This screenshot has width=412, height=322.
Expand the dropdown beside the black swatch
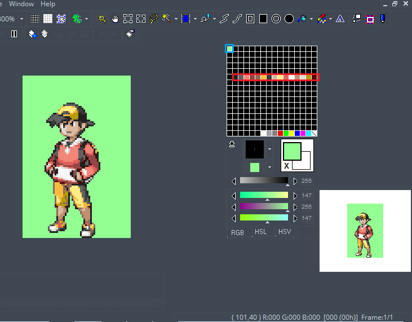click(269, 149)
